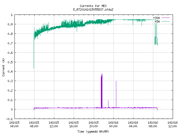Click the x-axis label "141015 08:00"
178x134 pixels.
coord(34,124)
